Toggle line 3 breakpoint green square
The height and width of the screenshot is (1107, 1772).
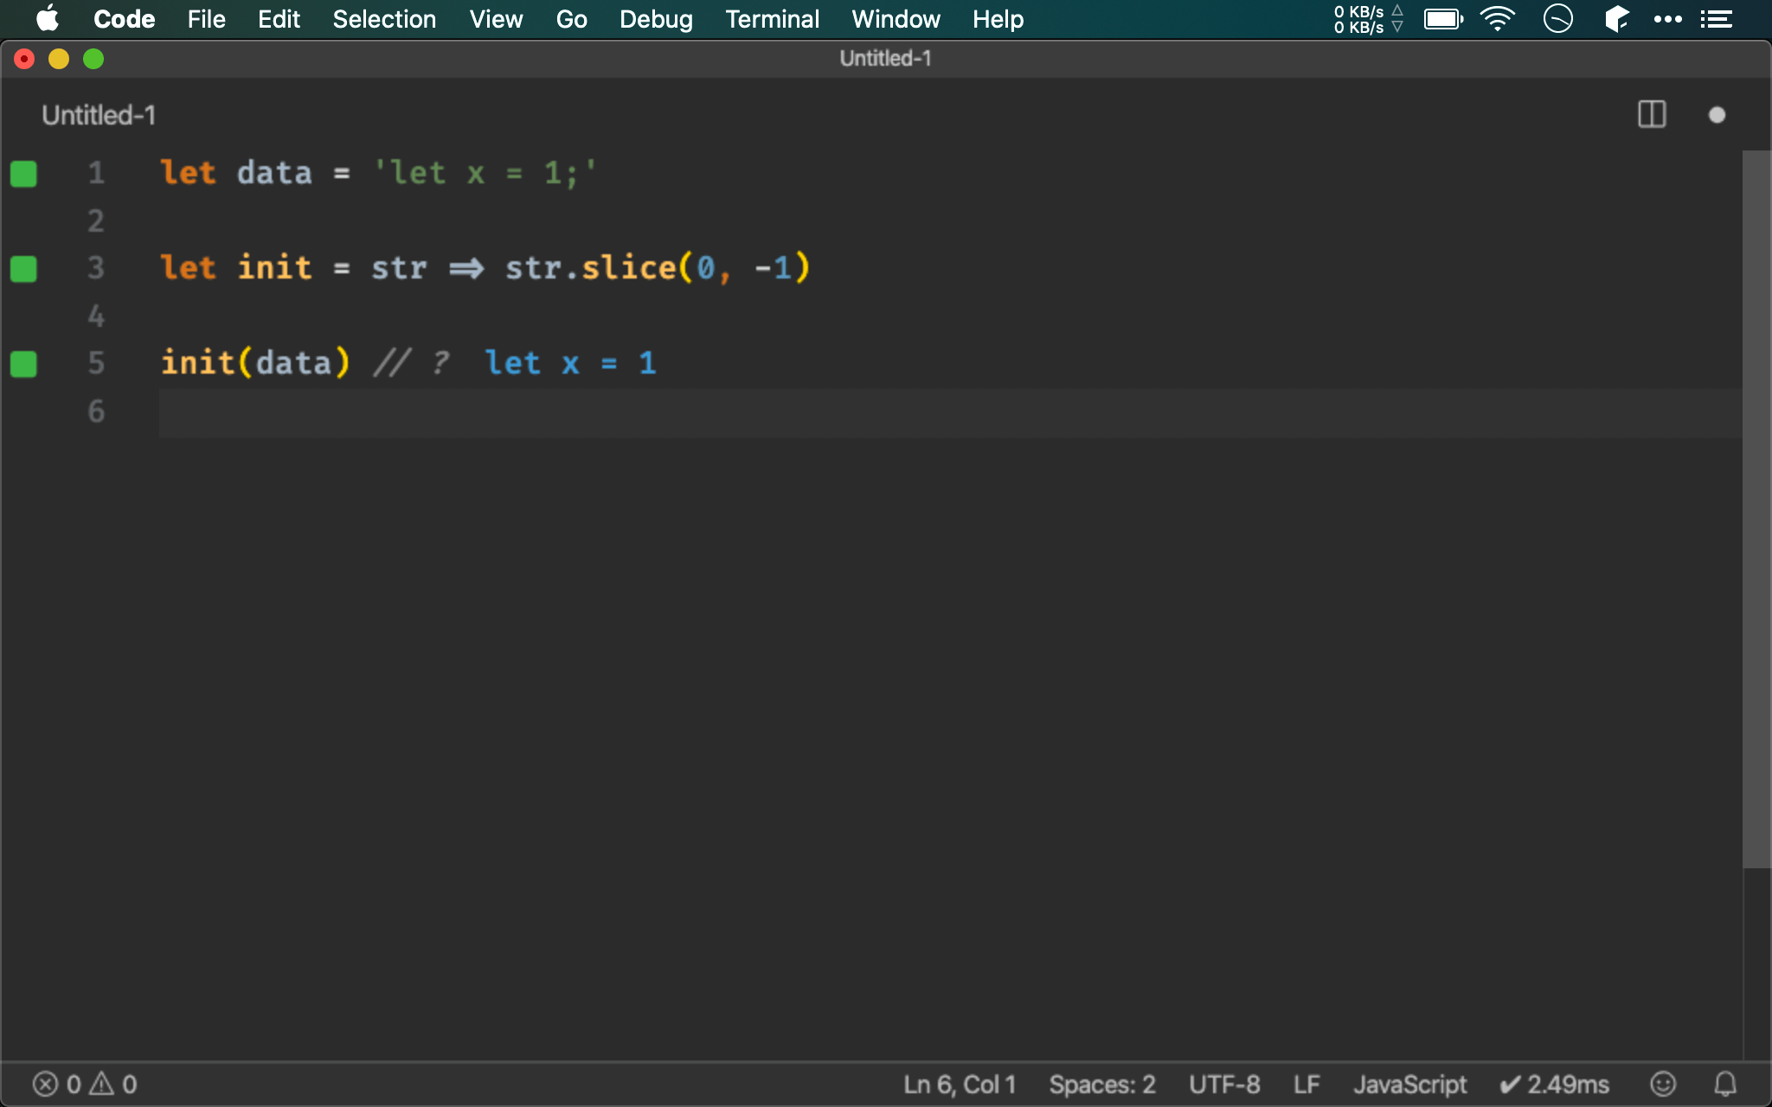(23, 269)
